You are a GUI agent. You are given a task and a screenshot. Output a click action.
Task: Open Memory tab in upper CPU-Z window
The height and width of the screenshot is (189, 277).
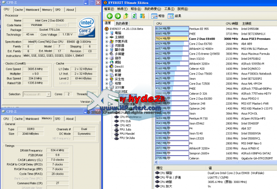pos(47,10)
